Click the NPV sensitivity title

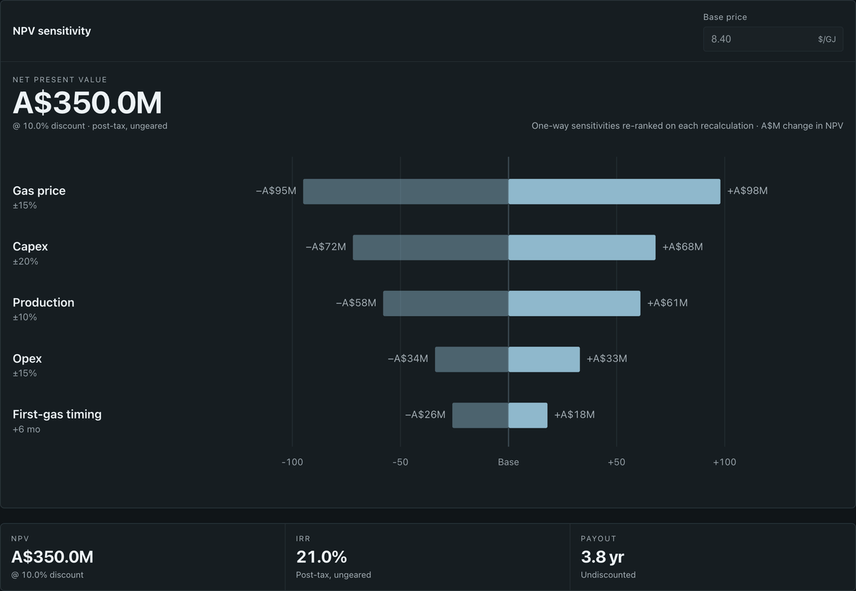coord(52,31)
